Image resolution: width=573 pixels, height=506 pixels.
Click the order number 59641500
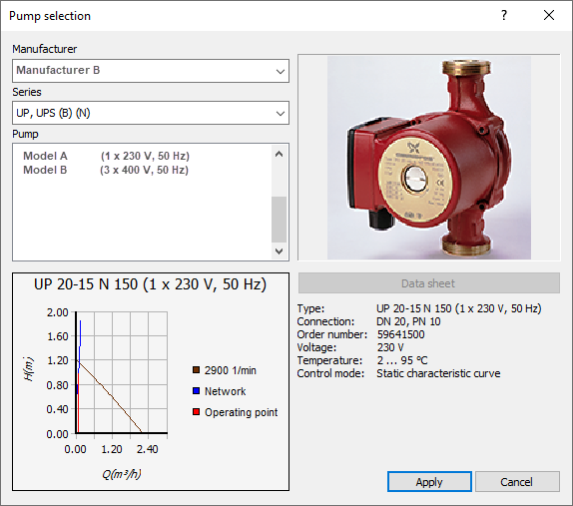[x=401, y=334]
